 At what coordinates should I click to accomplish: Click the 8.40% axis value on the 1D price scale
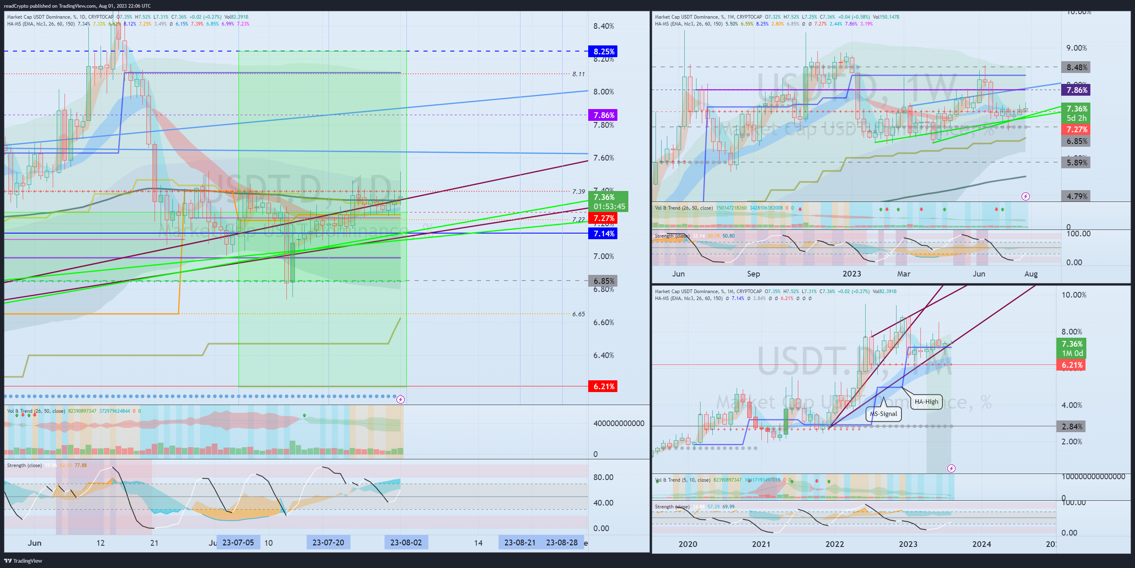click(604, 26)
